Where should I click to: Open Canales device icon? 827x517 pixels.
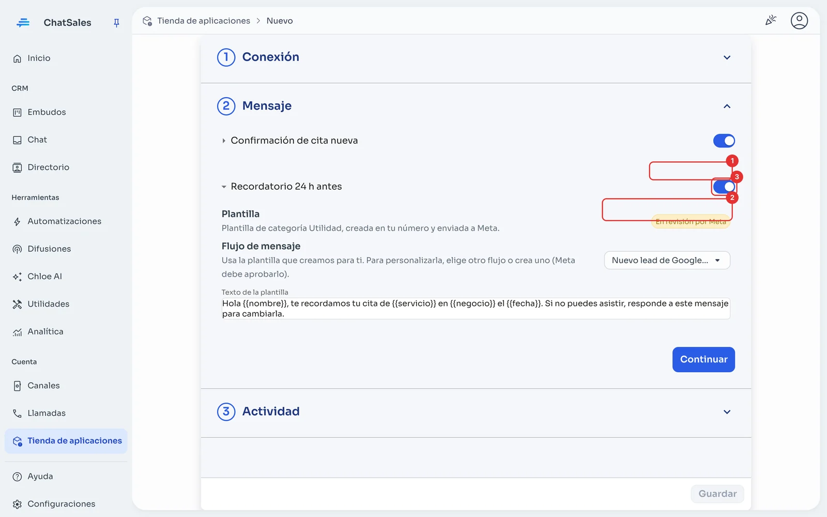point(17,386)
